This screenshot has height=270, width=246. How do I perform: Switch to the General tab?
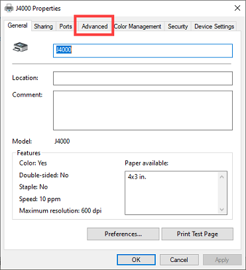18,26
